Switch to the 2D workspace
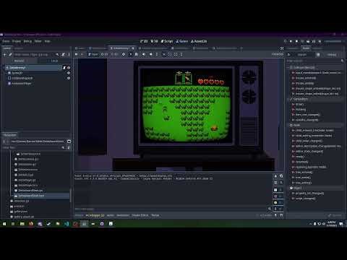 point(144,41)
